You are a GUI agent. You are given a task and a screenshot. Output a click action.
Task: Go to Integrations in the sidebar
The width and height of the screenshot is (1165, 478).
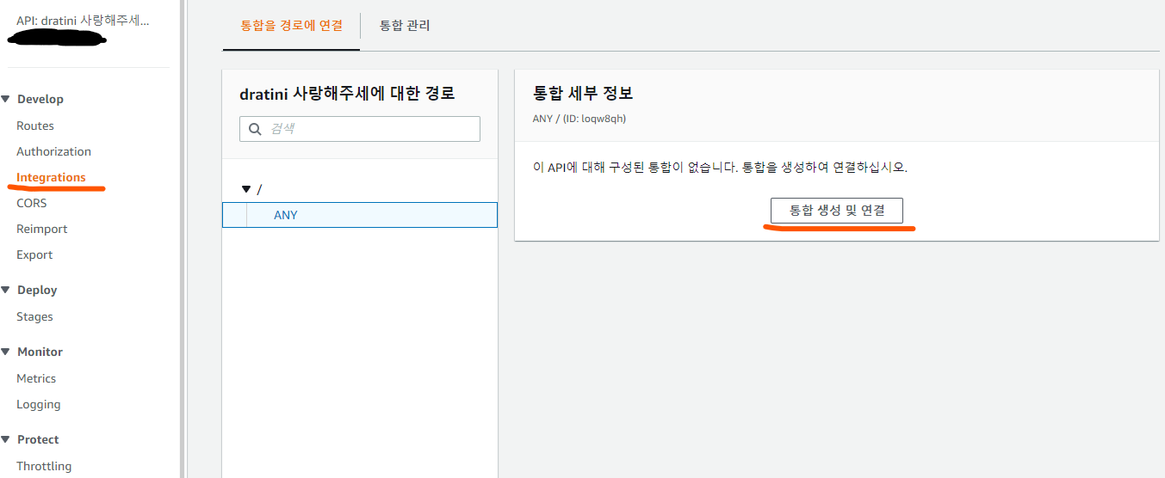coord(51,177)
